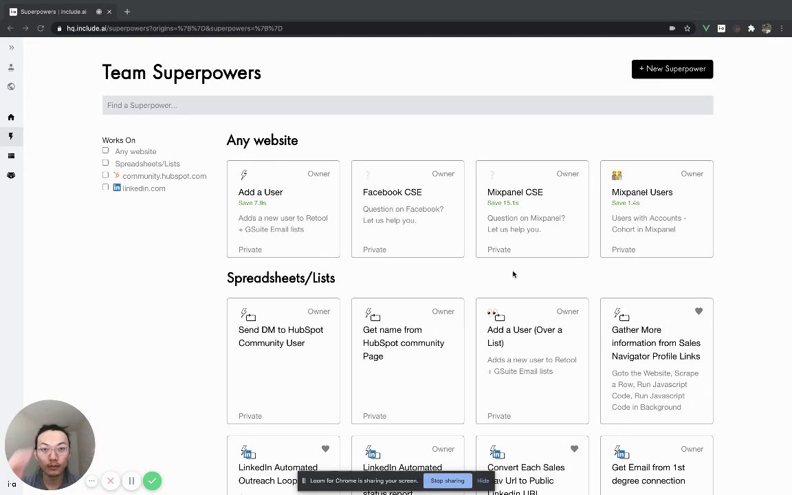Open the globe sidebar icon

(x=11, y=87)
